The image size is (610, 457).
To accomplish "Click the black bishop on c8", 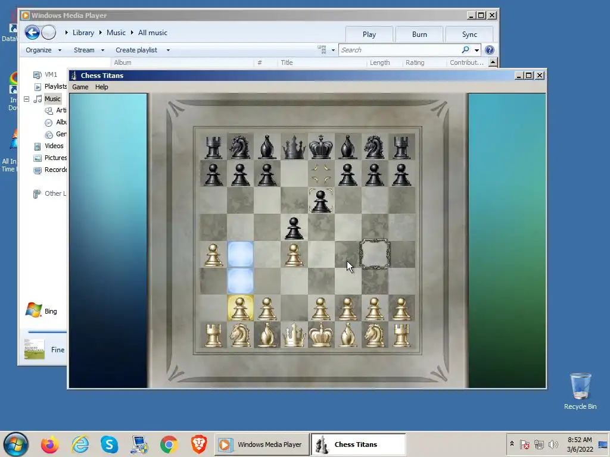I will pyautogui.click(x=267, y=147).
